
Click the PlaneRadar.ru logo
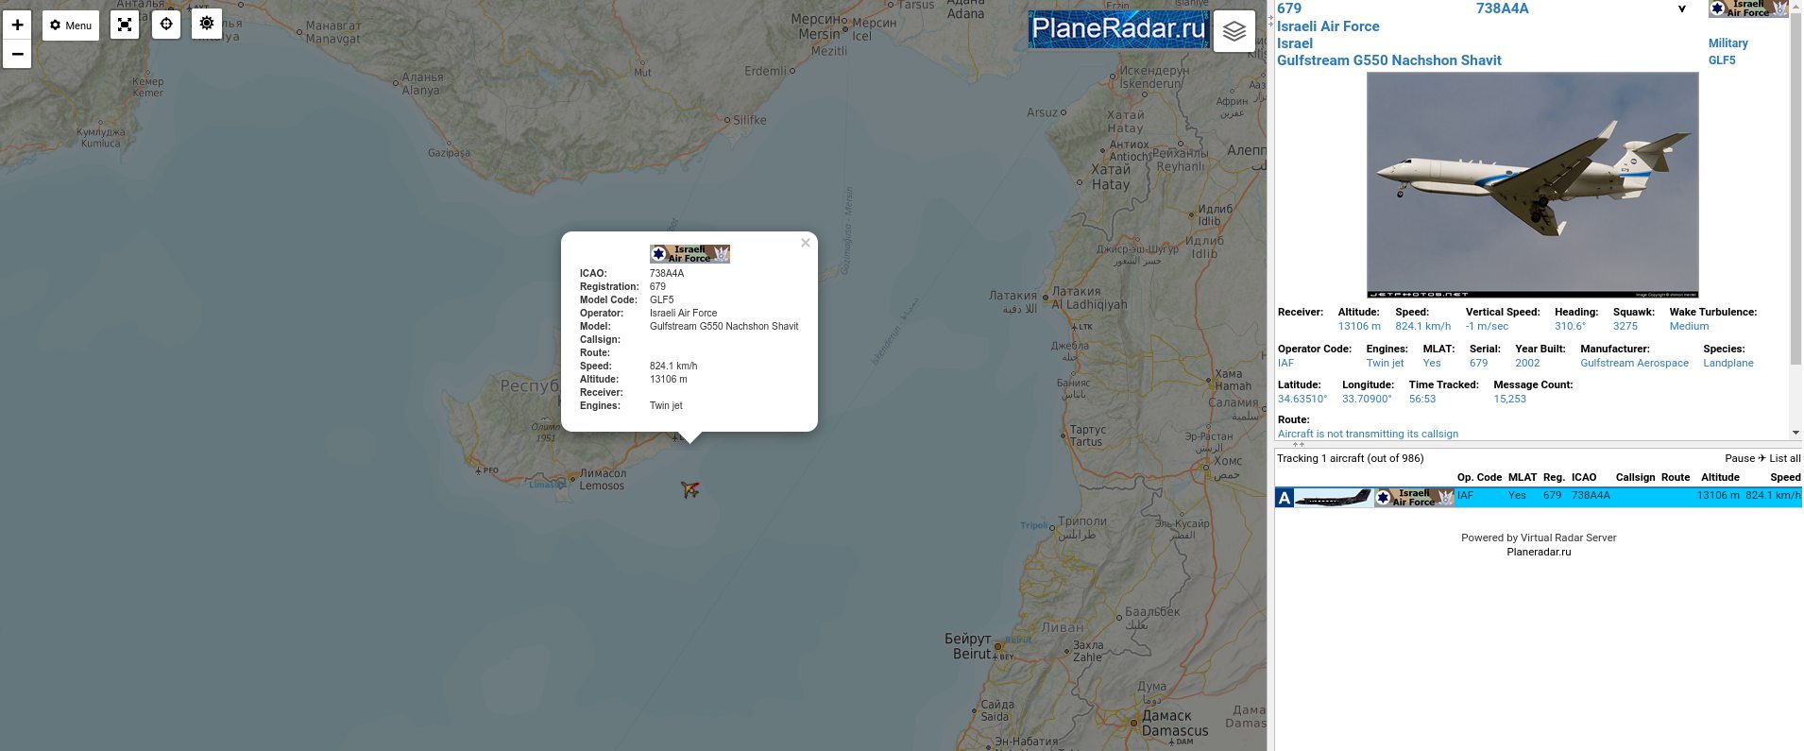(x=1118, y=29)
